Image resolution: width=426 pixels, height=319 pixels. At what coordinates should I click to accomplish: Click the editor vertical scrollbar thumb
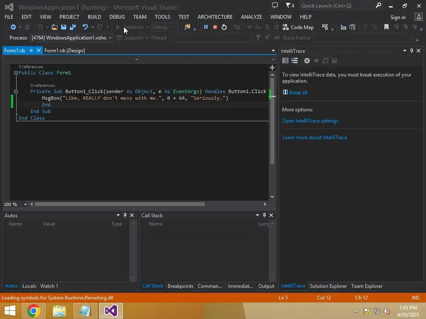pyautogui.click(x=272, y=121)
